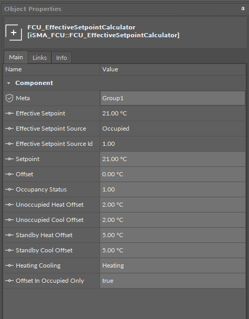The width and height of the screenshot is (249, 319).
Task: Click the shield icon next to Meta
Action: pos(9,98)
